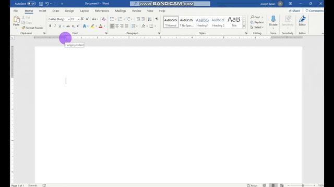Click Increase Indent icon
The width and height of the screenshot is (334, 187).
(143, 19)
